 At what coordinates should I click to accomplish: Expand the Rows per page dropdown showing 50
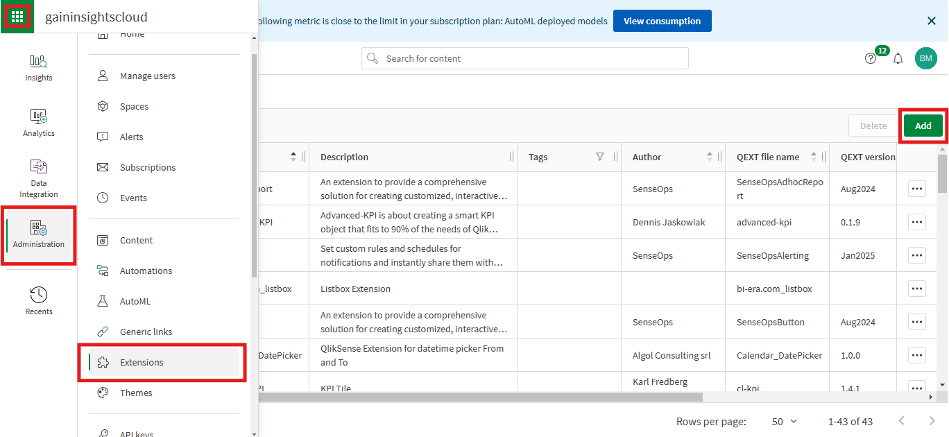784,421
